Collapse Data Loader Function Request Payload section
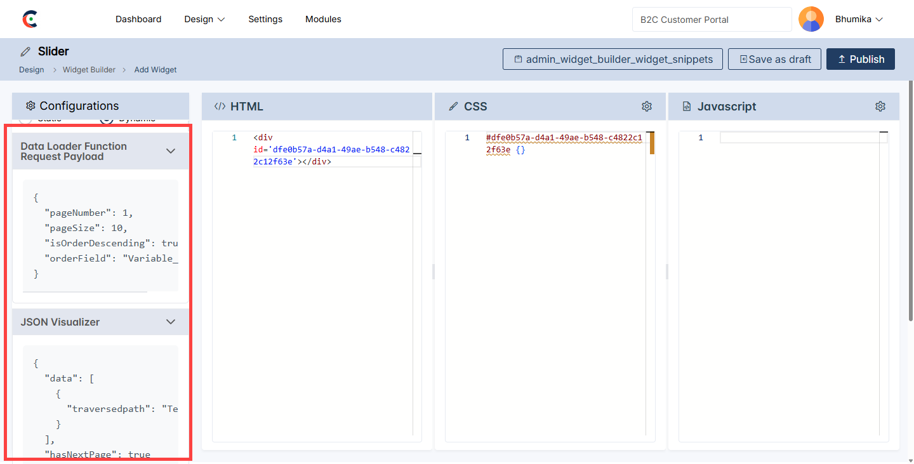The height and width of the screenshot is (464, 914). coord(170,151)
